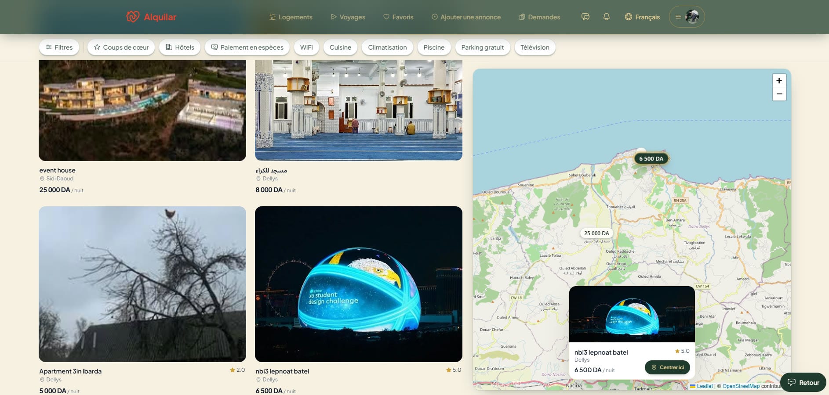Open the event house listing photo
829x395 pixels.
tap(142, 111)
